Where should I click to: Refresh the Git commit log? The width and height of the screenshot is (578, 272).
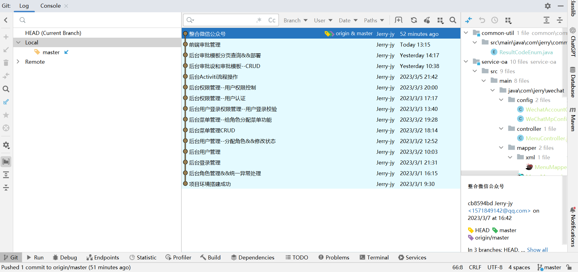(414, 20)
